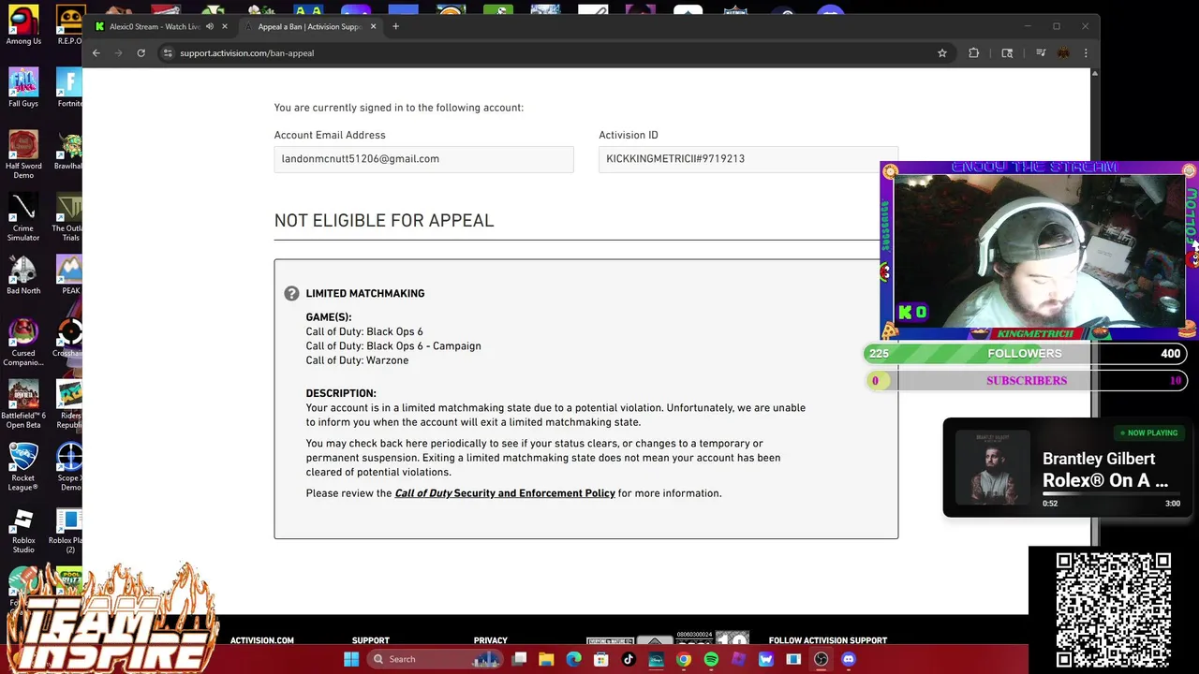The height and width of the screenshot is (674, 1199).
Task: Open File Explorer from the taskbar
Action: pyautogui.click(x=546, y=659)
